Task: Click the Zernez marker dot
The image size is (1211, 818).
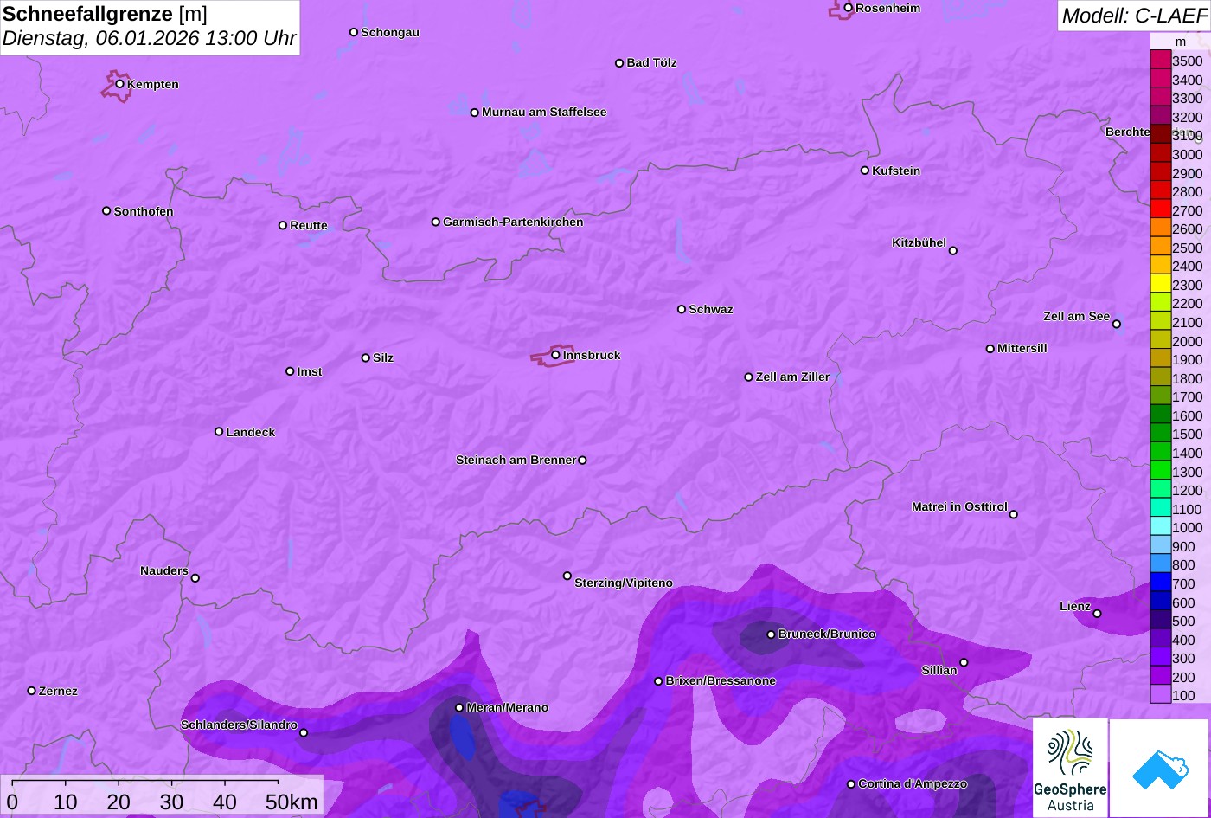Action: click(x=32, y=691)
